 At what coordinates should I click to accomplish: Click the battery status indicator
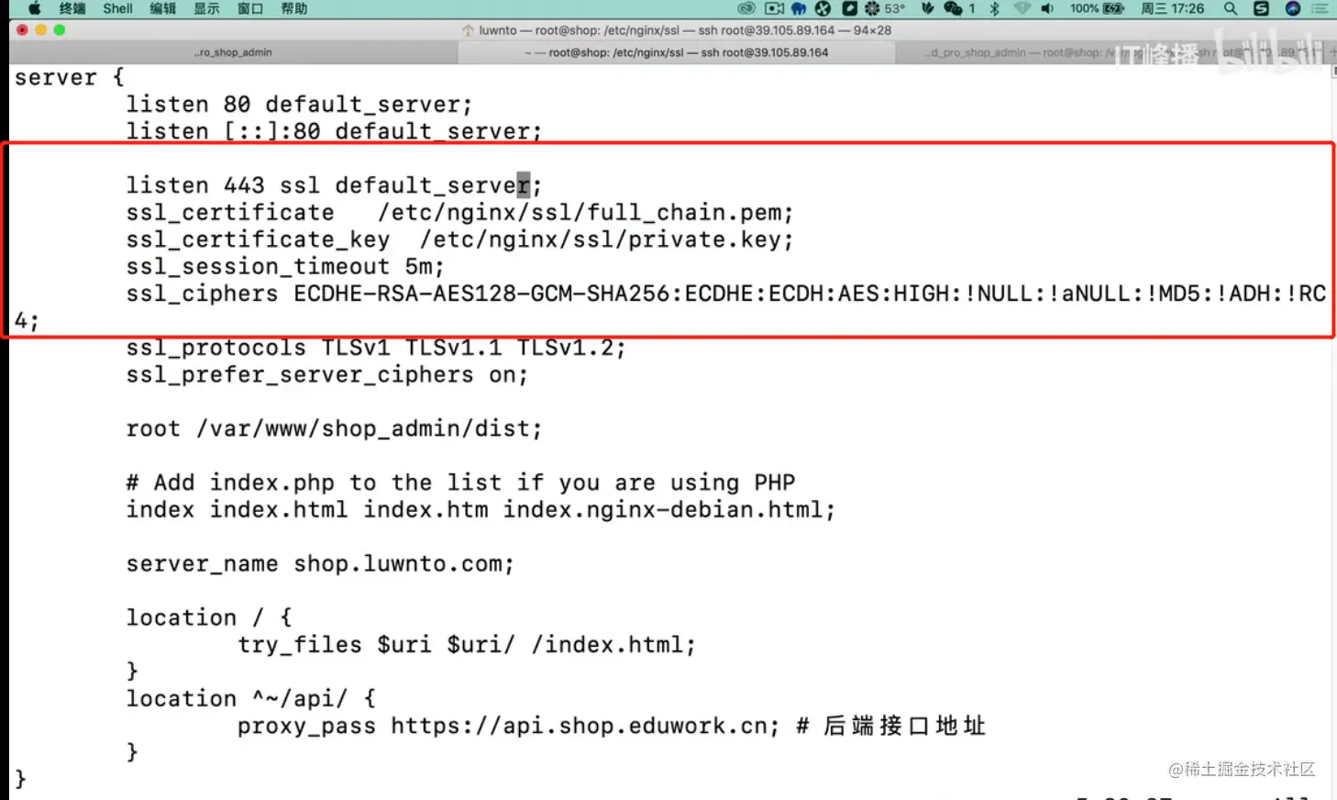tap(1097, 8)
